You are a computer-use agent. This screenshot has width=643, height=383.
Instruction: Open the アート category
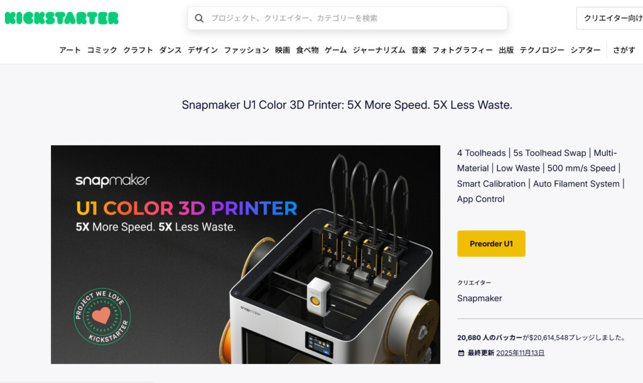pos(70,50)
